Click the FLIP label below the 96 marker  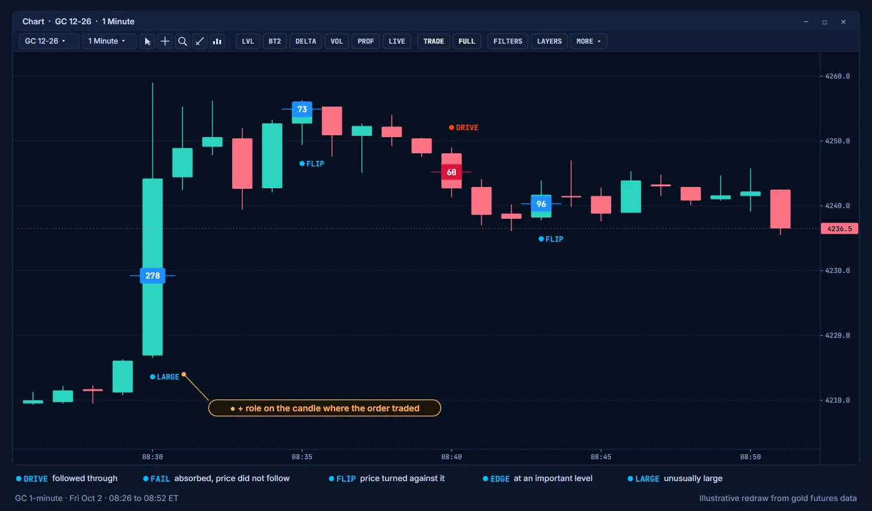coord(551,239)
